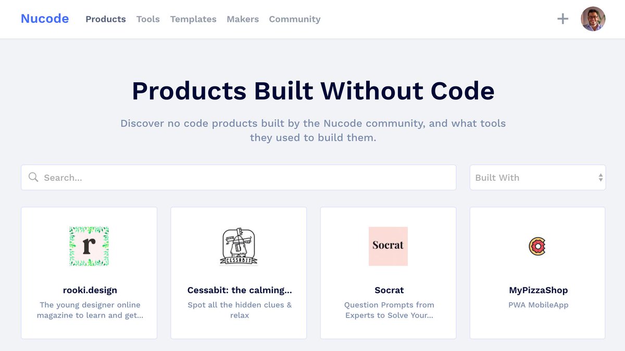Click the 'Question Prompts from Experts' description

click(389, 310)
